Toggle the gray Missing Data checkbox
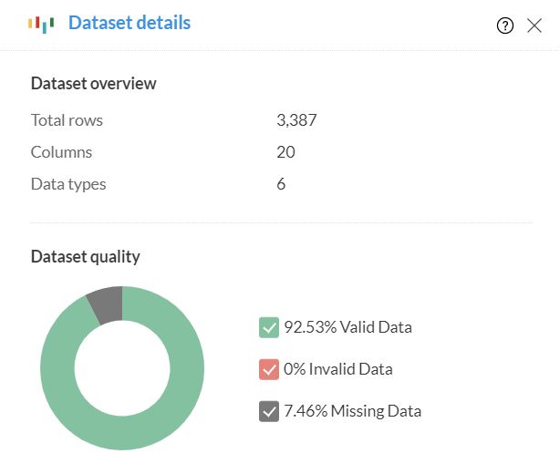Viewport: 560px width, 474px height. tap(268, 411)
